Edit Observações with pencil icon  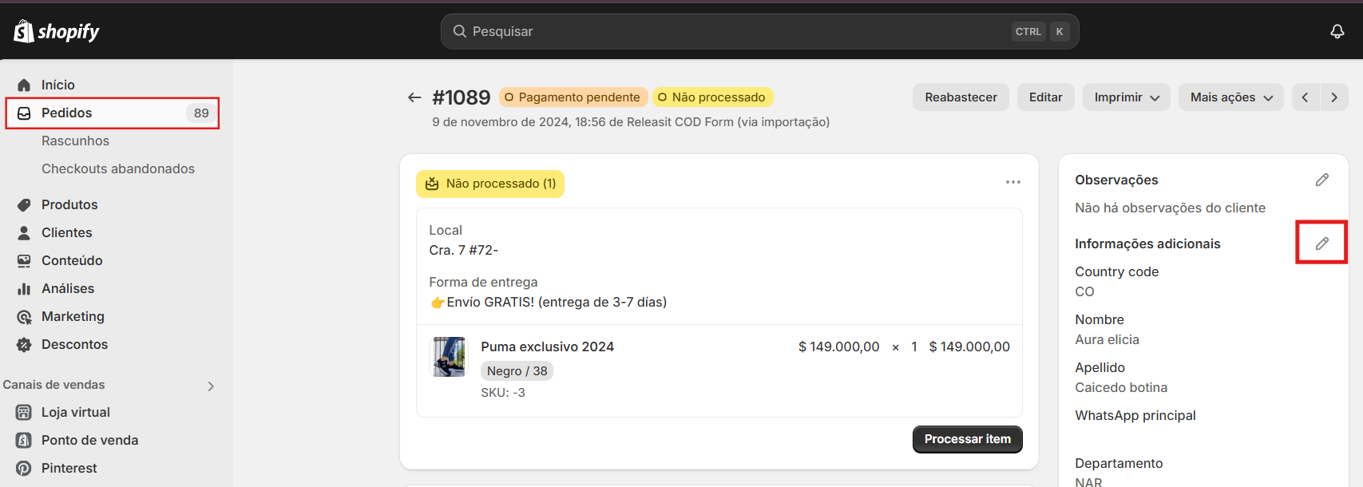(x=1321, y=180)
